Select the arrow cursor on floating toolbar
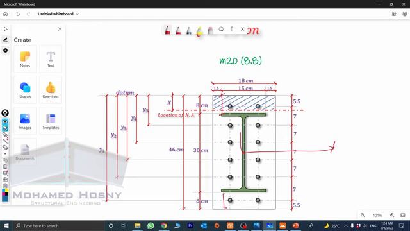This screenshot has width=410, height=231. (5, 128)
